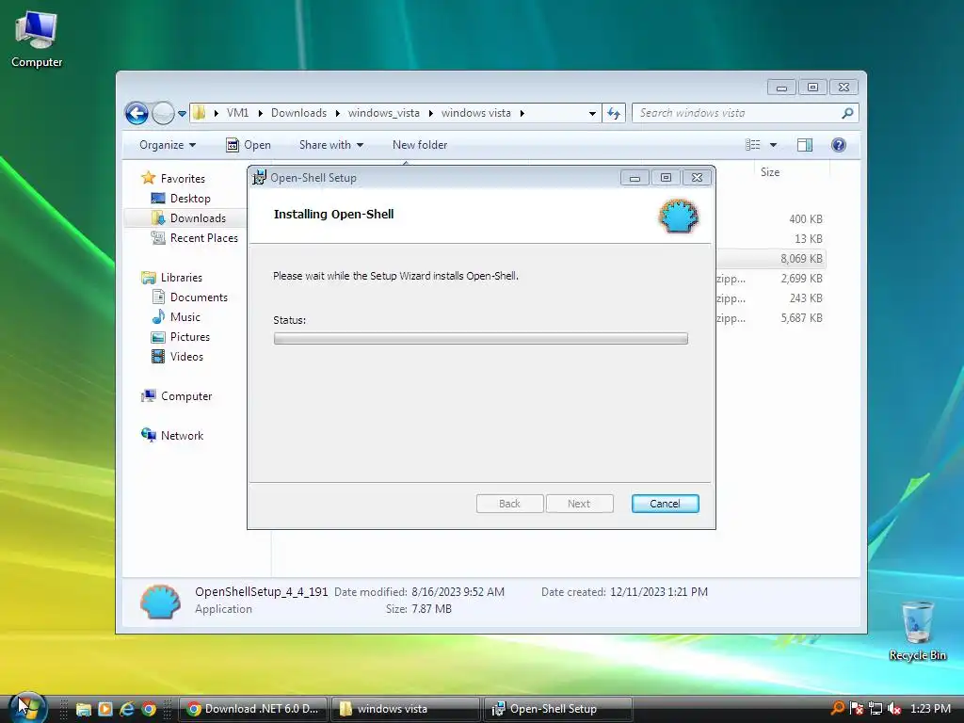
Task: Click the search tray icon
Action: (x=837, y=708)
